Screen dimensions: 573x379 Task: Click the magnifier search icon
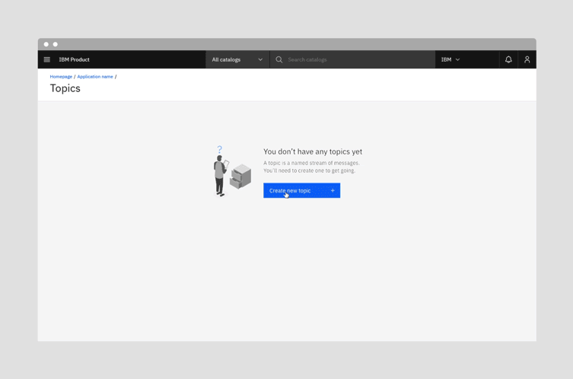click(279, 59)
